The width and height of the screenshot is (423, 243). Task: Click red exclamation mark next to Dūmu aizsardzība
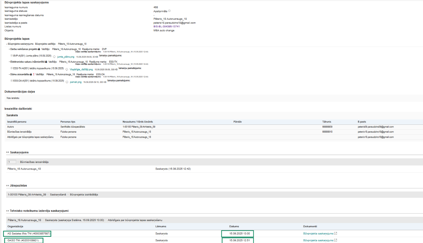pyautogui.click(x=34, y=74)
